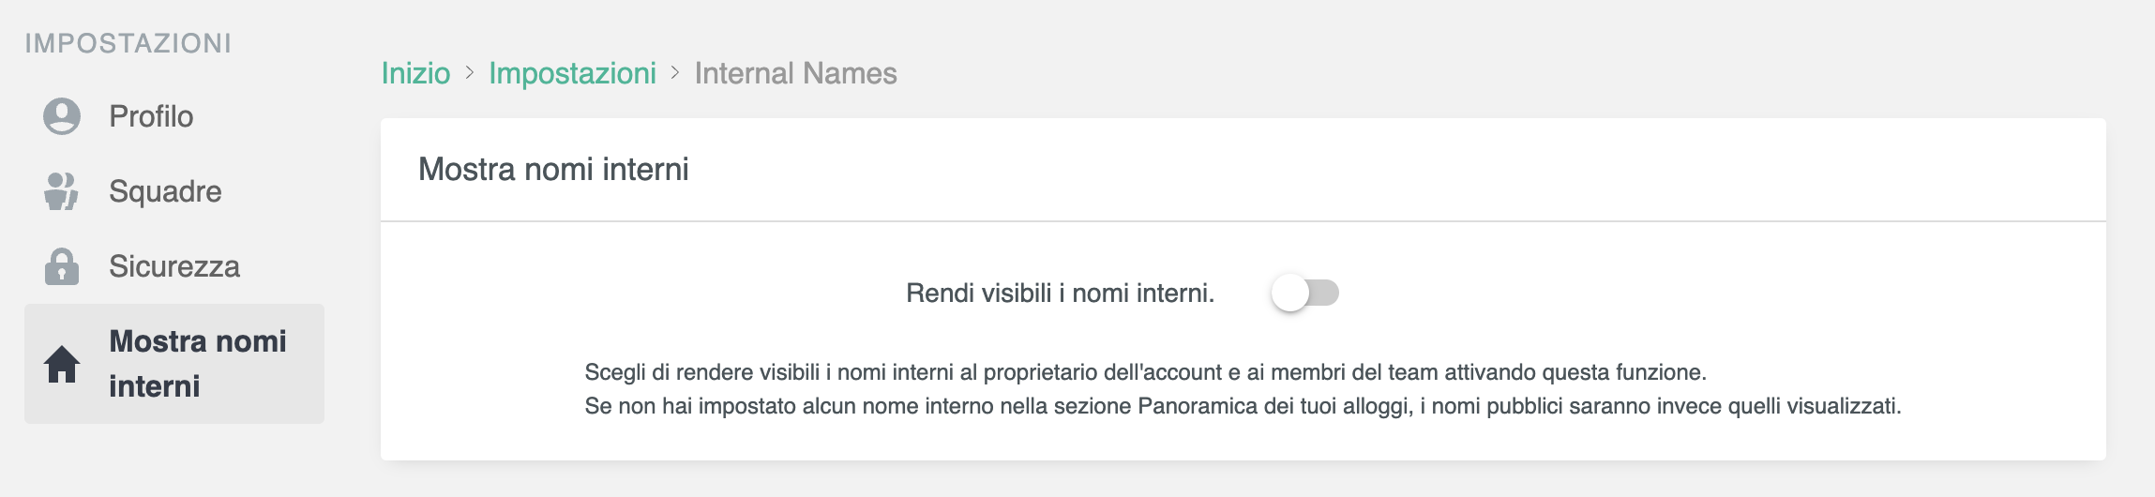Viewport: 2155px width, 497px height.
Task: Enable the internal names visibility switch
Action: tap(1304, 294)
